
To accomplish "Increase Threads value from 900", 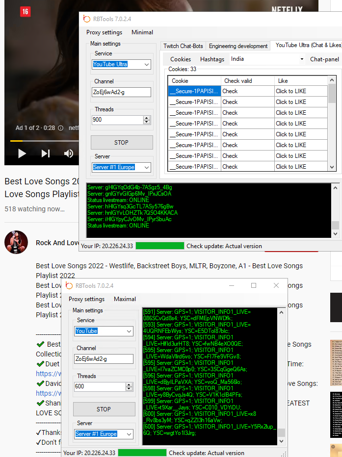I will 147,118.
